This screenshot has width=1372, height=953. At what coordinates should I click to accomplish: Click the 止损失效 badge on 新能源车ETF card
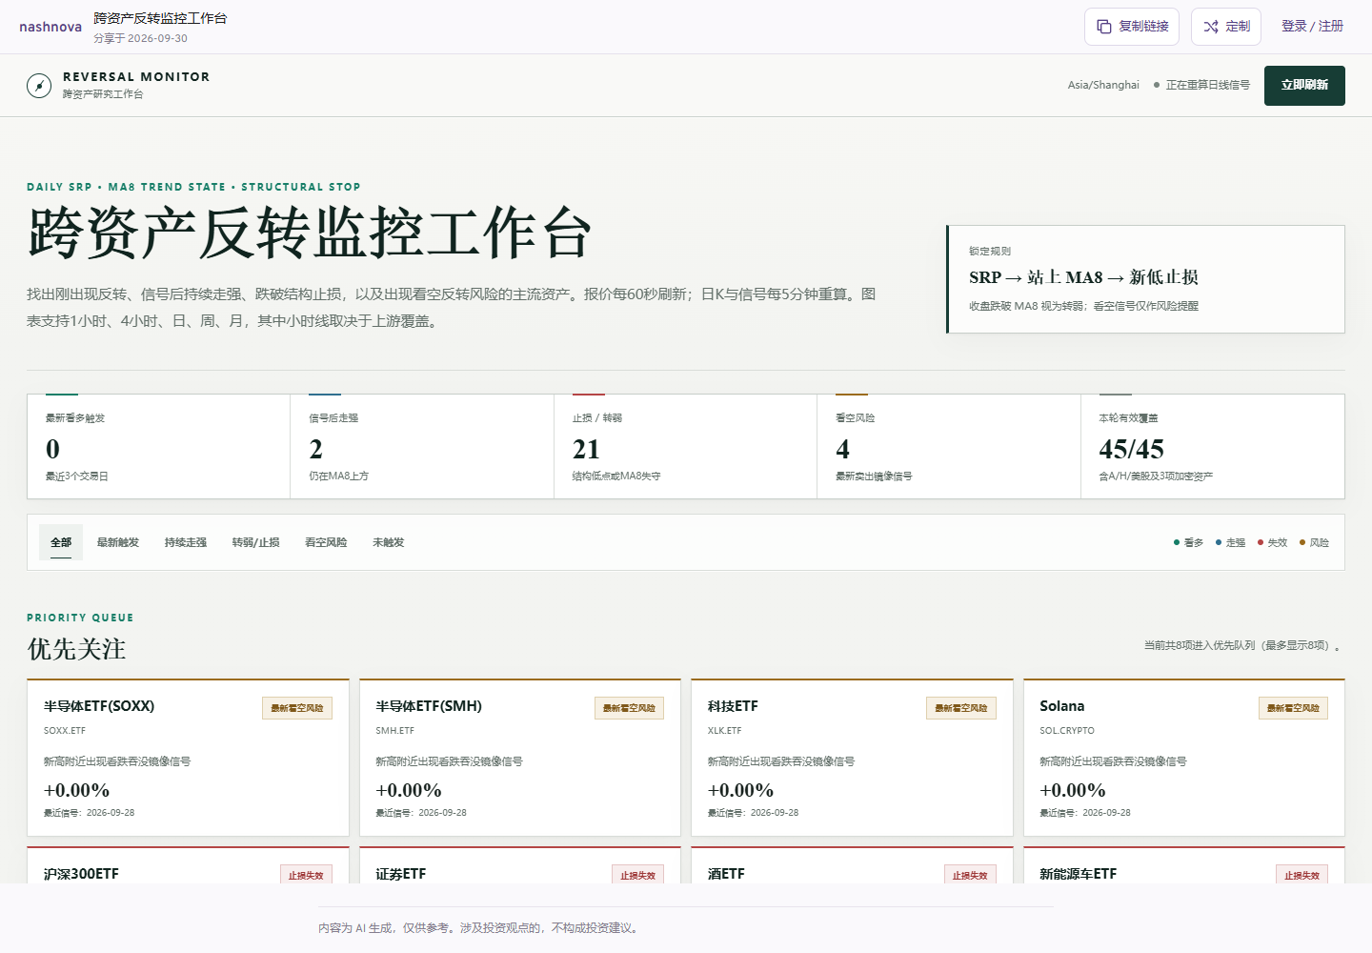point(1301,875)
